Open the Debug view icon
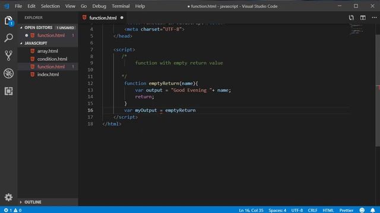380x213 pixels. tap(8, 73)
